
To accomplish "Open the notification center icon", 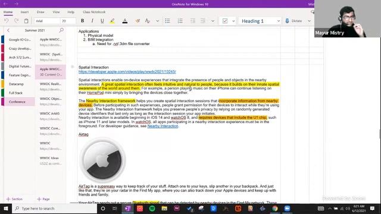I will pyautogui.click(x=372, y=209).
